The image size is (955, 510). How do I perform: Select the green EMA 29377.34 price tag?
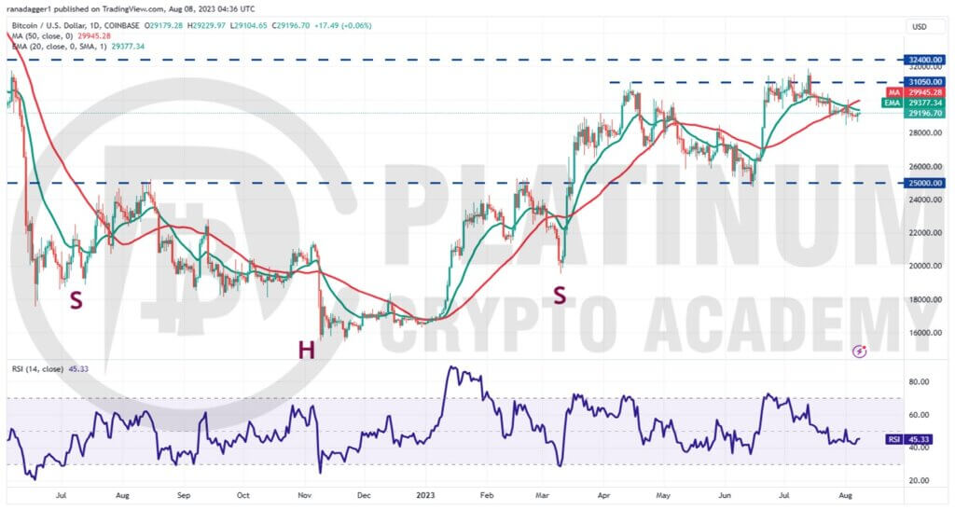coord(914,103)
